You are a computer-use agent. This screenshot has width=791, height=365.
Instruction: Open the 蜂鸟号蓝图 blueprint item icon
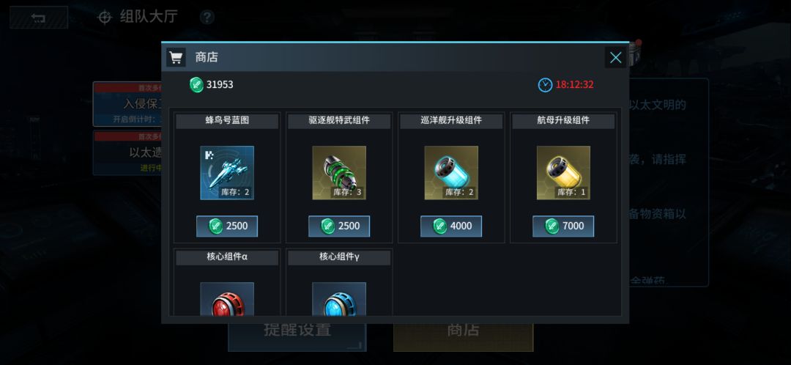point(227,173)
